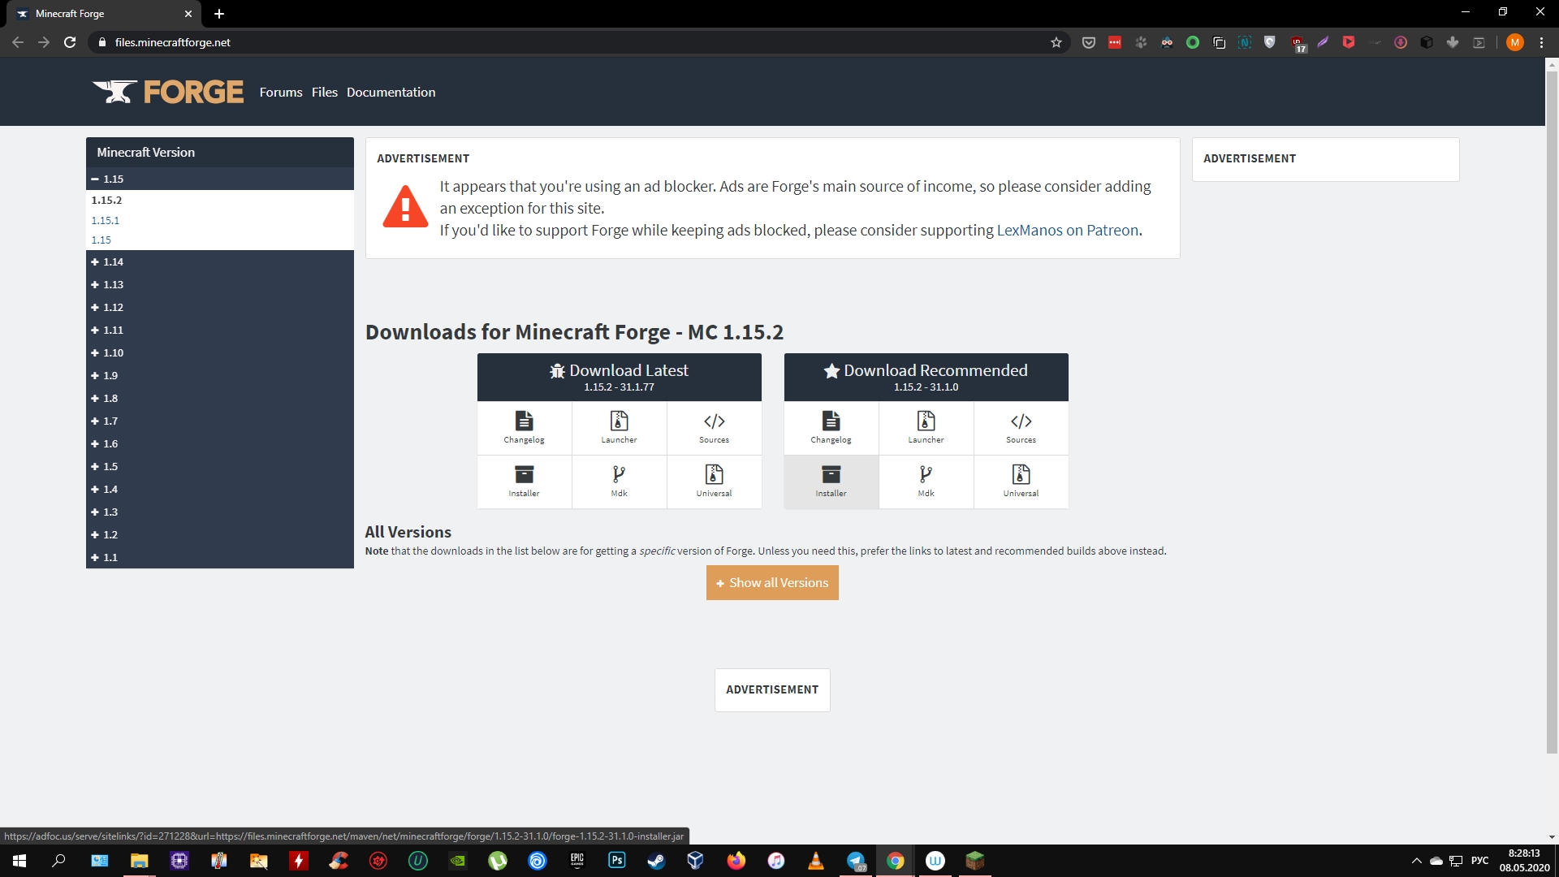Select version 1.15 sub-link
The image size is (1559, 877).
[101, 240]
